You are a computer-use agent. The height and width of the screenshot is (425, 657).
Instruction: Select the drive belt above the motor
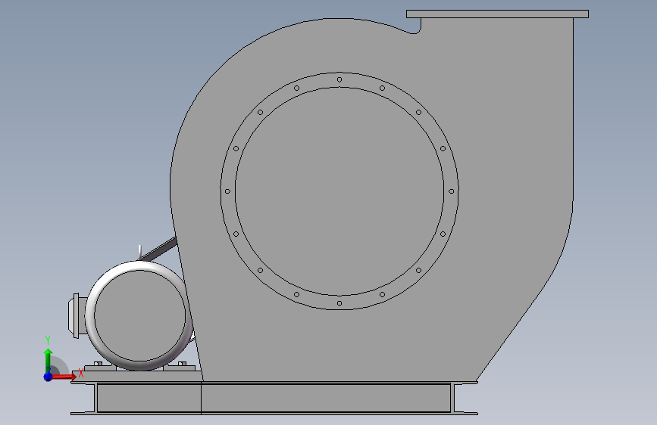tap(159, 250)
